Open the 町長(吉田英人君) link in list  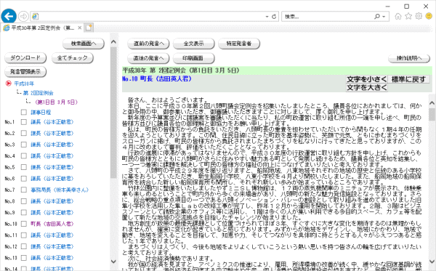click(x=52, y=224)
